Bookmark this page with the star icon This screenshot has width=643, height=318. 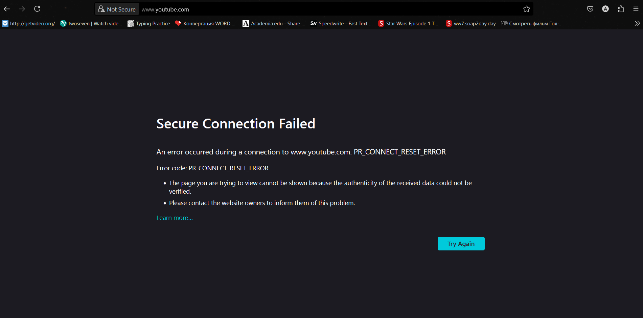[x=526, y=9]
